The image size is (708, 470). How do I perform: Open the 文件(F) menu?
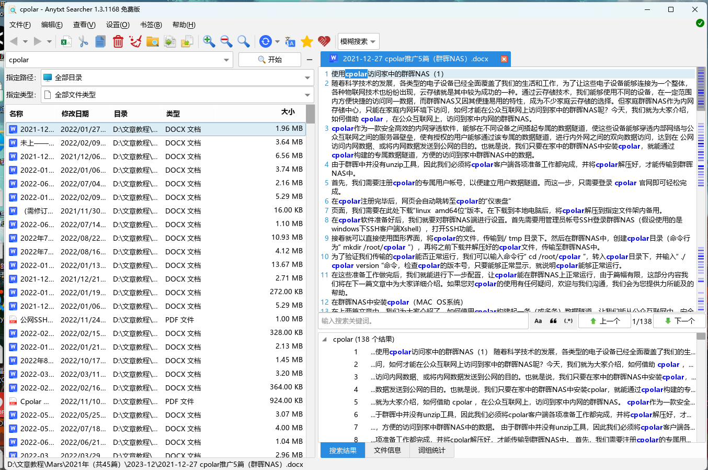pos(20,25)
